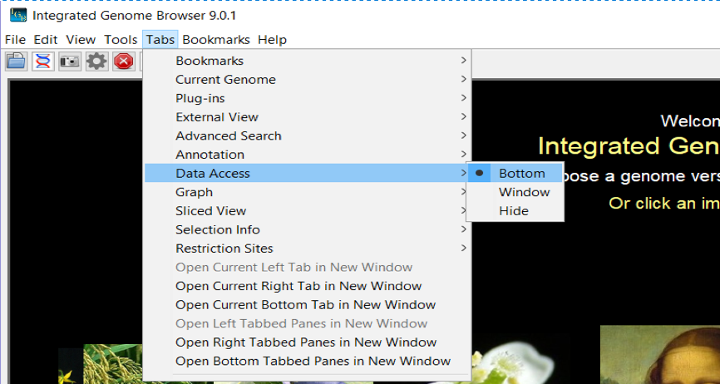The height and width of the screenshot is (384, 720).
Task: Select Selection Info menu entry
Action: [x=307, y=229]
